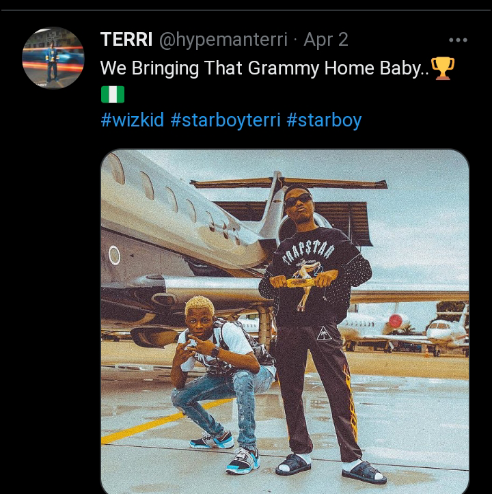Image resolution: width=492 pixels, height=494 pixels.
Task: Open the three-dot more options menu
Action: click(458, 40)
